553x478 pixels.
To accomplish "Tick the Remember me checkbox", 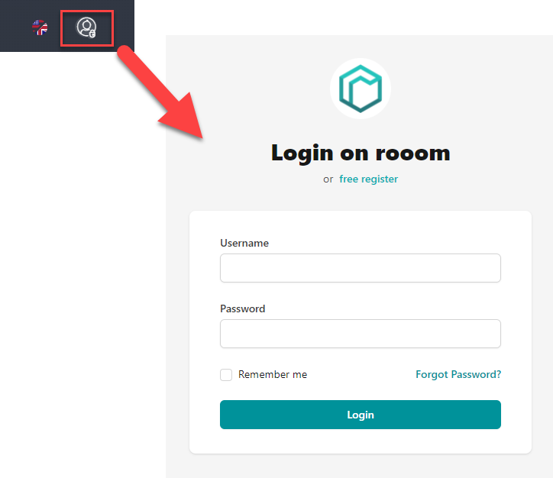I will tap(226, 375).
